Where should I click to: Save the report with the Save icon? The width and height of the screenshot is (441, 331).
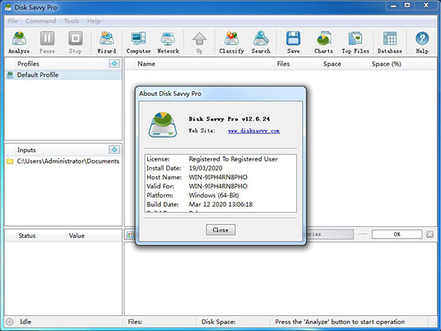(293, 42)
